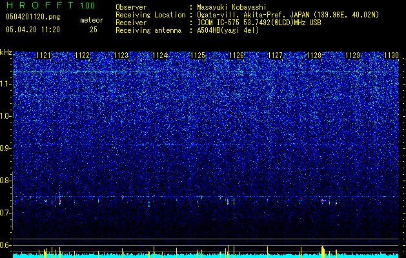The width and height of the screenshot is (406, 258).
Task: Click the 1122 time marker
Action: click(x=83, y=55)
